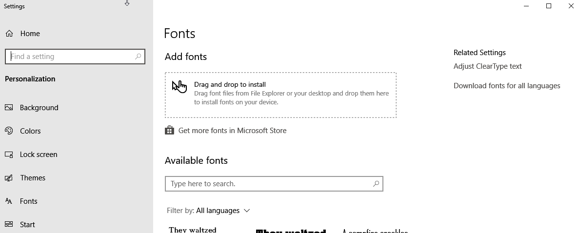This screenshot has height=233, width=579.
Task: Click the Start tiles icon
Action: [x=9, y=224]
